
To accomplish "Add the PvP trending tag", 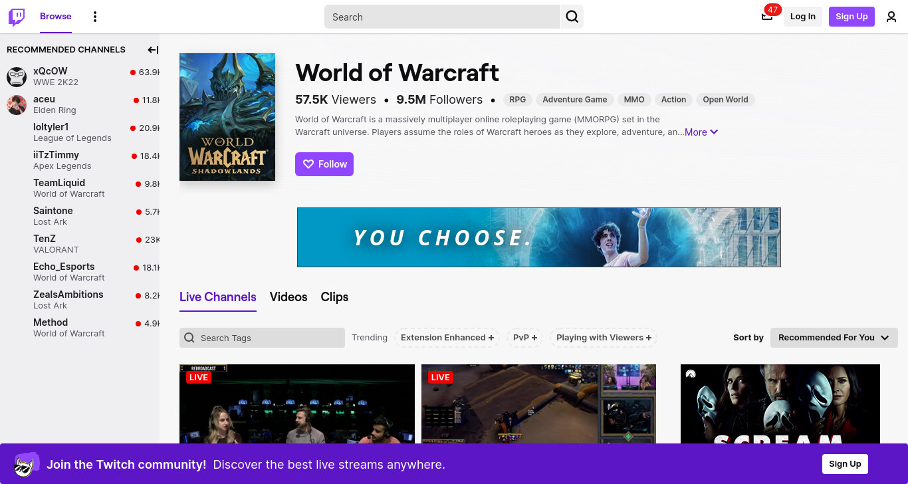I will tap(525, 338).
